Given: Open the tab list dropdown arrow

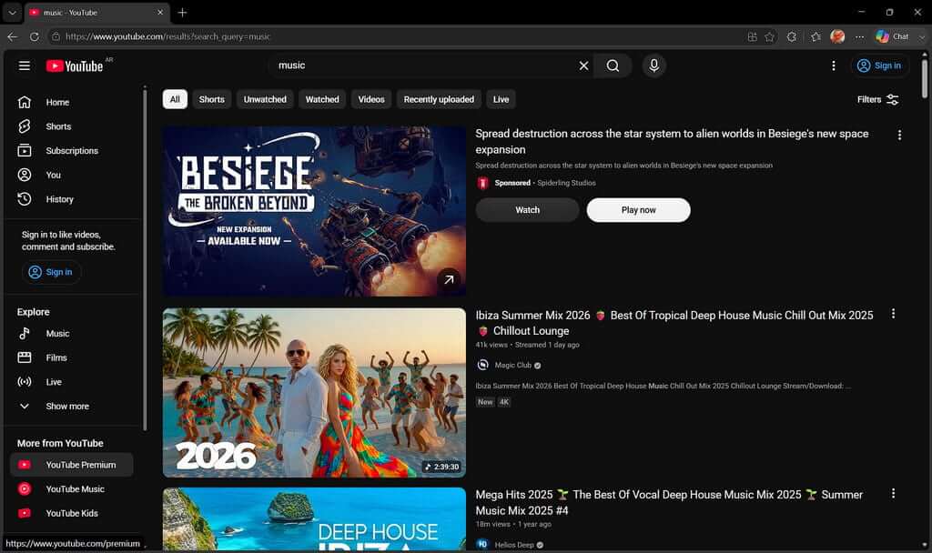Looking at the screenshot, I should (x=13, y=13).
